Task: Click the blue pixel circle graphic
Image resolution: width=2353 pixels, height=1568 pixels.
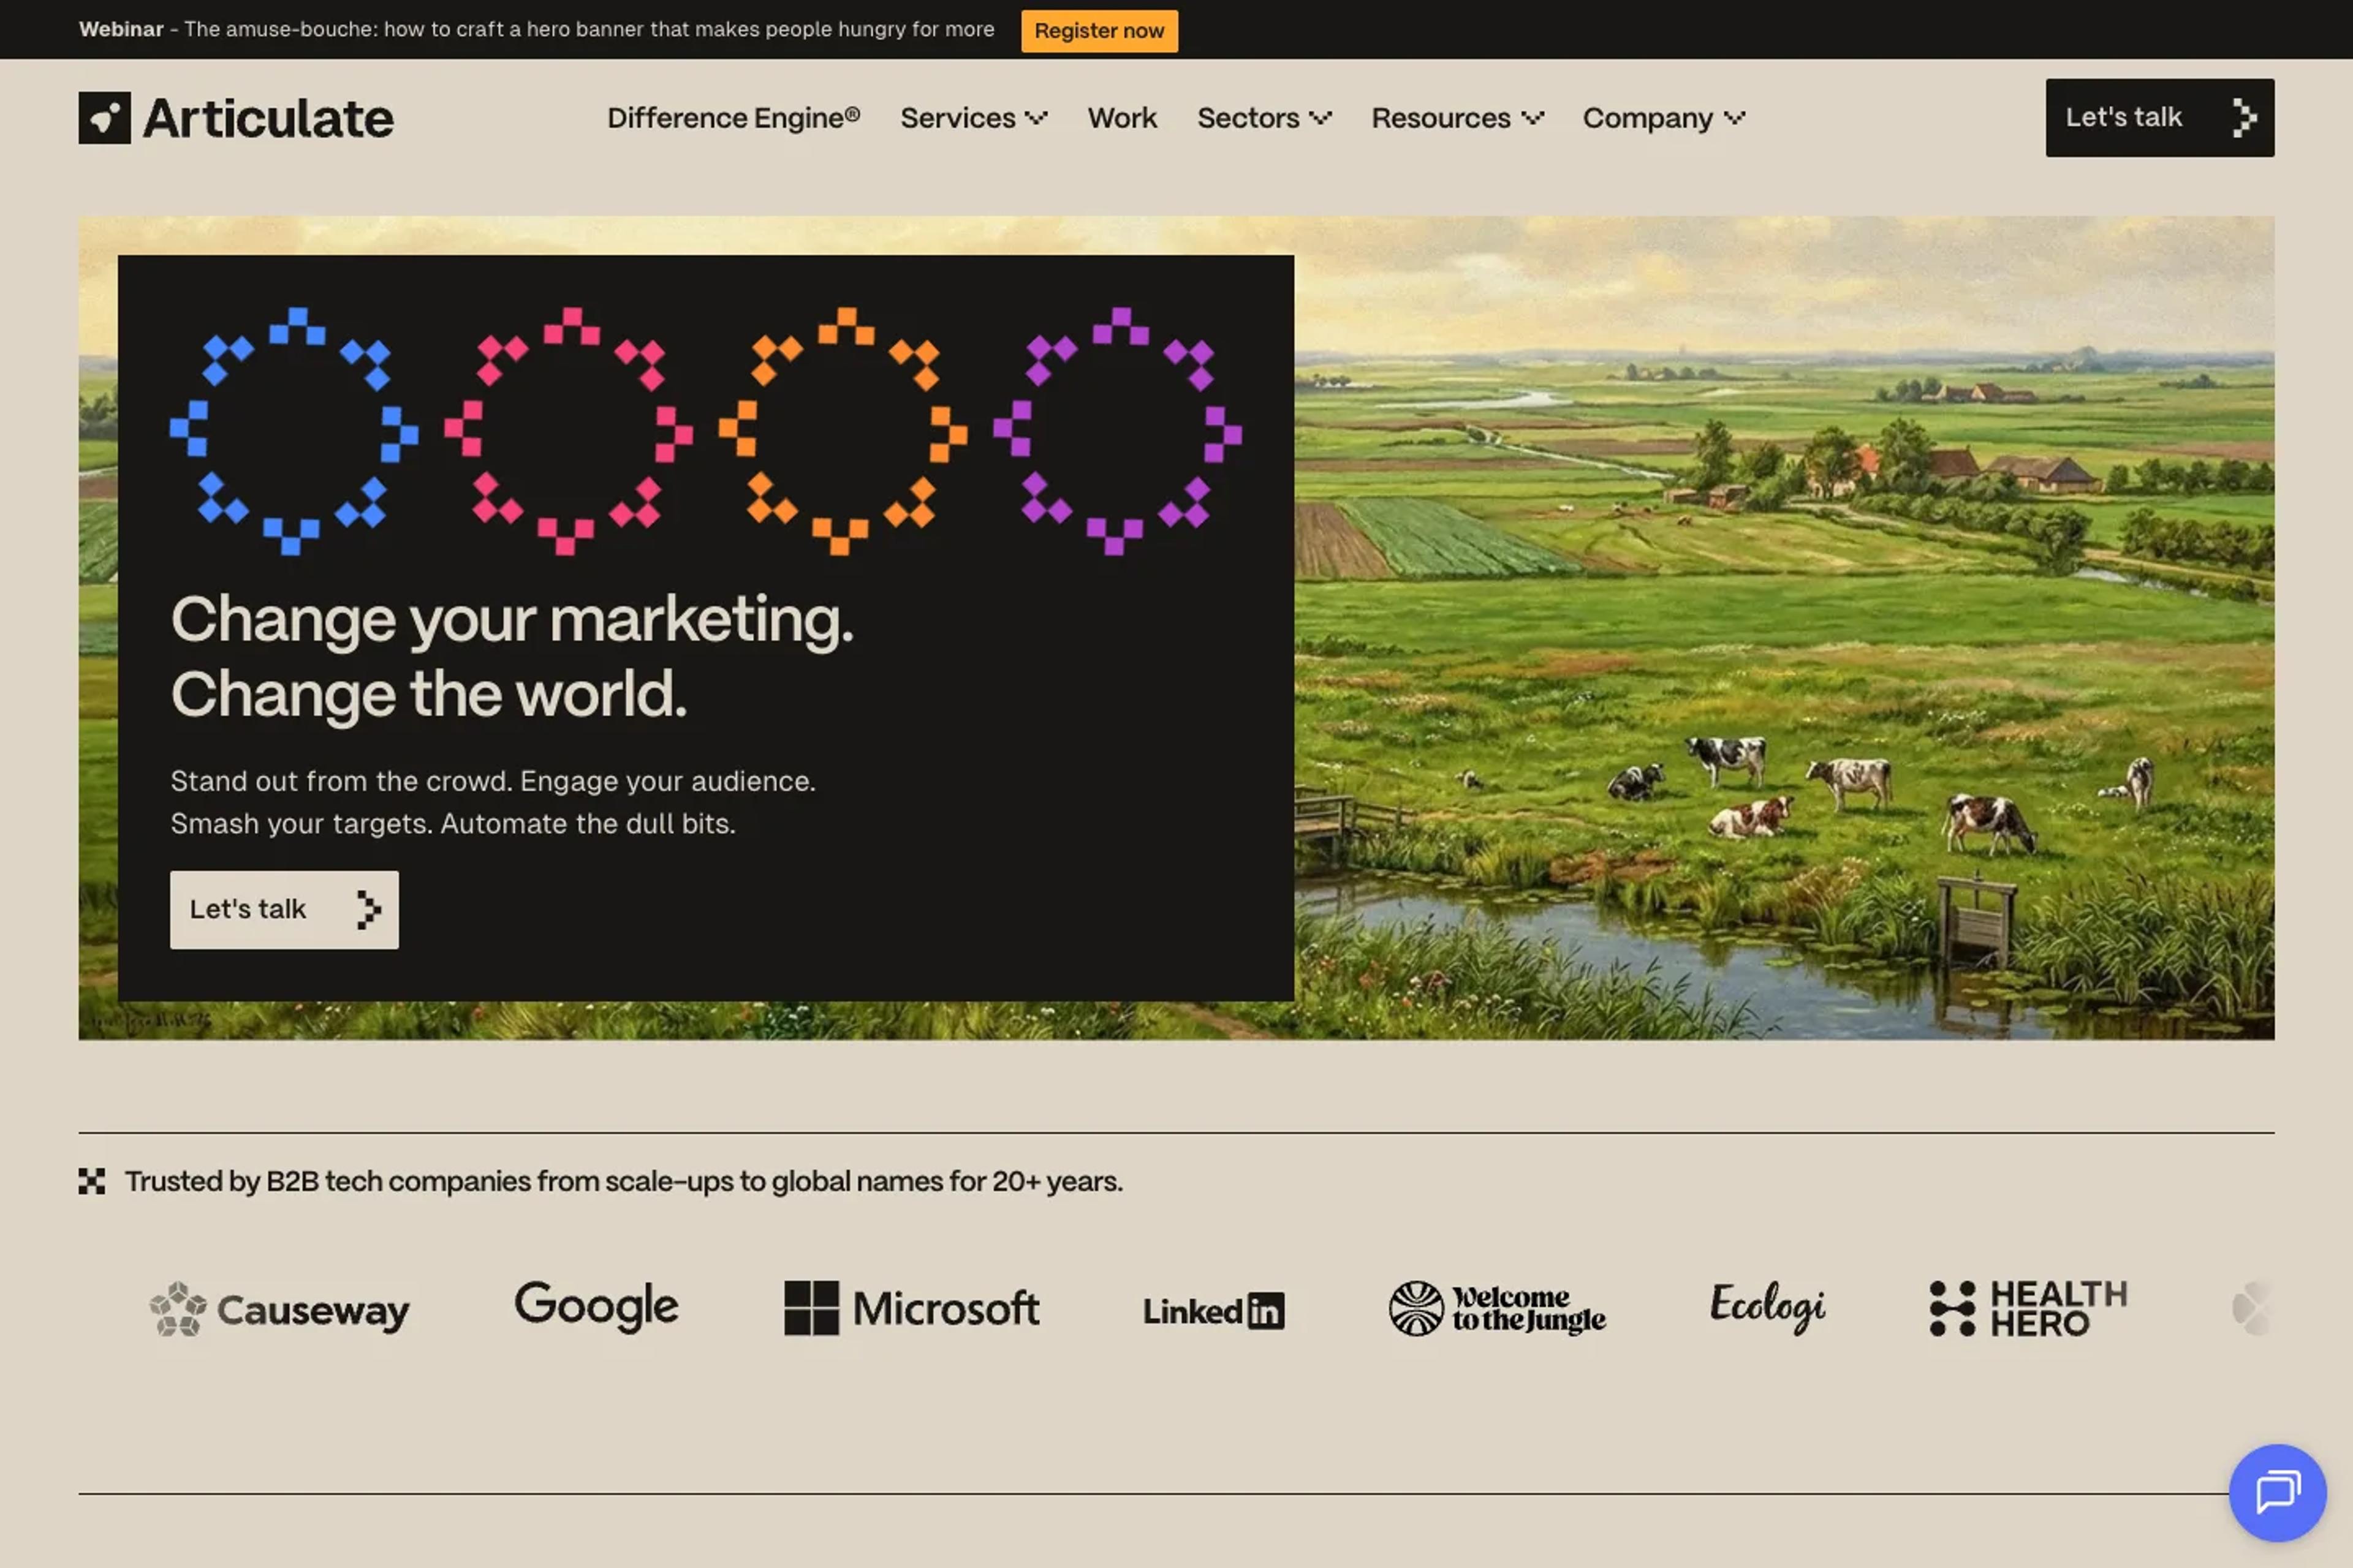Action: pyautogui.click(x=294, y=431)
